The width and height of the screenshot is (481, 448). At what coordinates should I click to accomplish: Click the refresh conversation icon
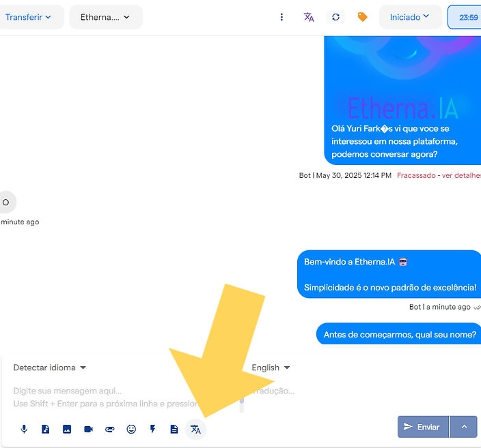point(335,17)
